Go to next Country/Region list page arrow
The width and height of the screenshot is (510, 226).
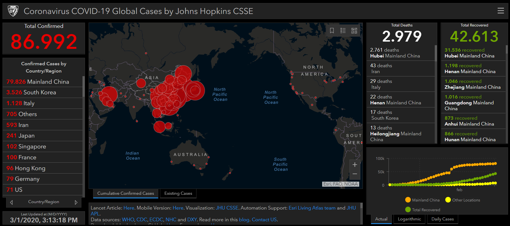(x=76, y=202)
